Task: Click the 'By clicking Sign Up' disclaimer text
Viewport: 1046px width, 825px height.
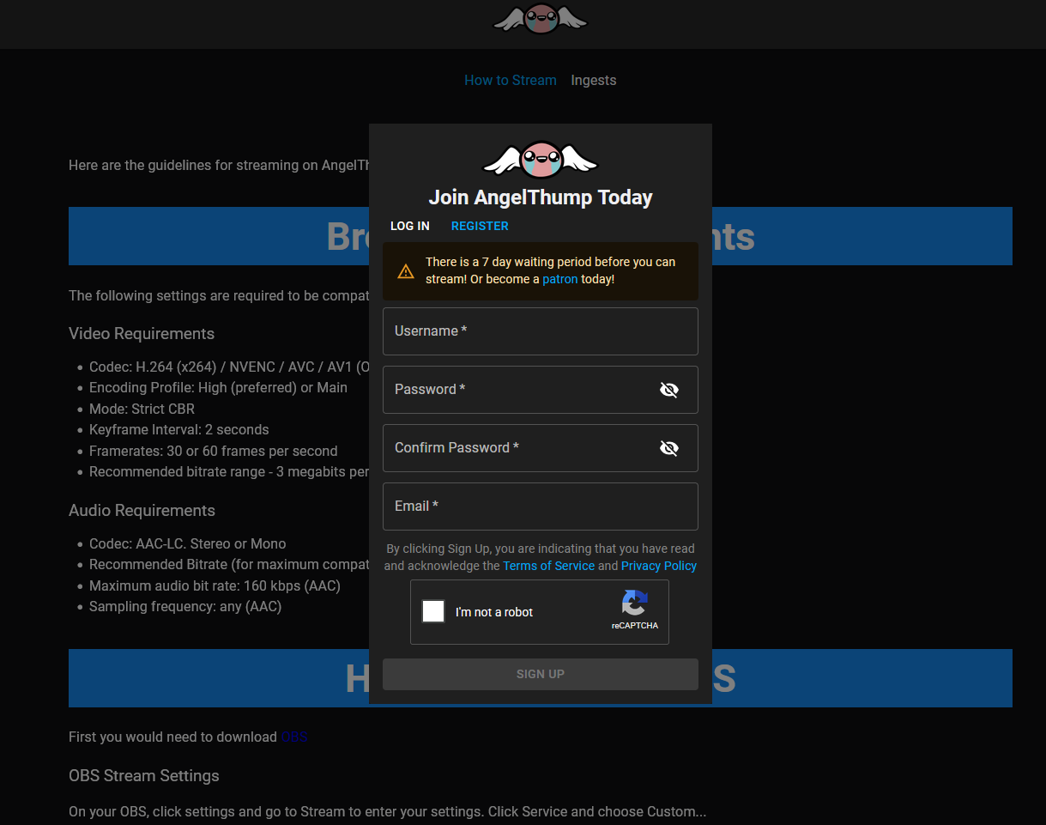Action: point(541,557)
